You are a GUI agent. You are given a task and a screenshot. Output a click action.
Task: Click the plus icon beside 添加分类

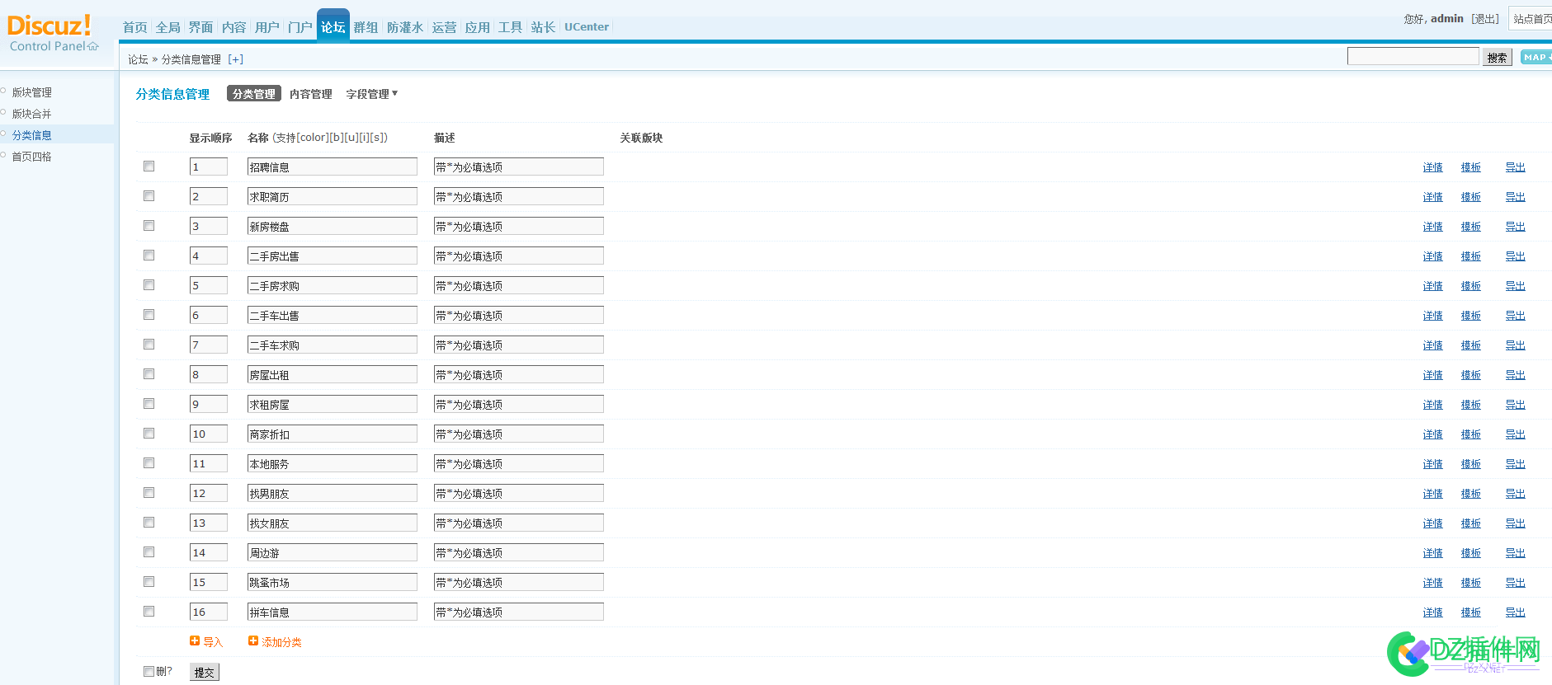(x=253, y=640)
